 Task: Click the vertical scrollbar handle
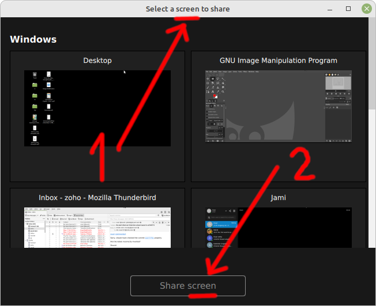pos(372,63)
